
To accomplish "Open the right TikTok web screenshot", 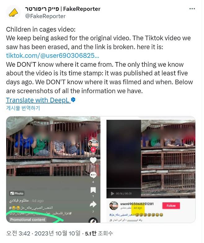I will click(148, 169).
